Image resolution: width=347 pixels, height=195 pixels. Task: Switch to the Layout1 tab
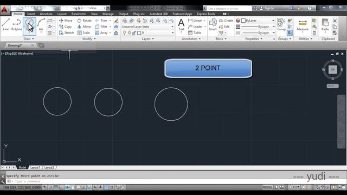click(x=35, y=167)
